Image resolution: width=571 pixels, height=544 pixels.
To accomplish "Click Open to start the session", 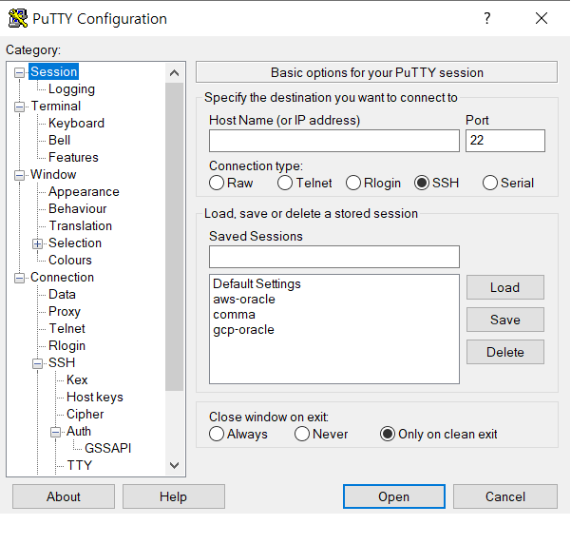I will click(394, 496).
